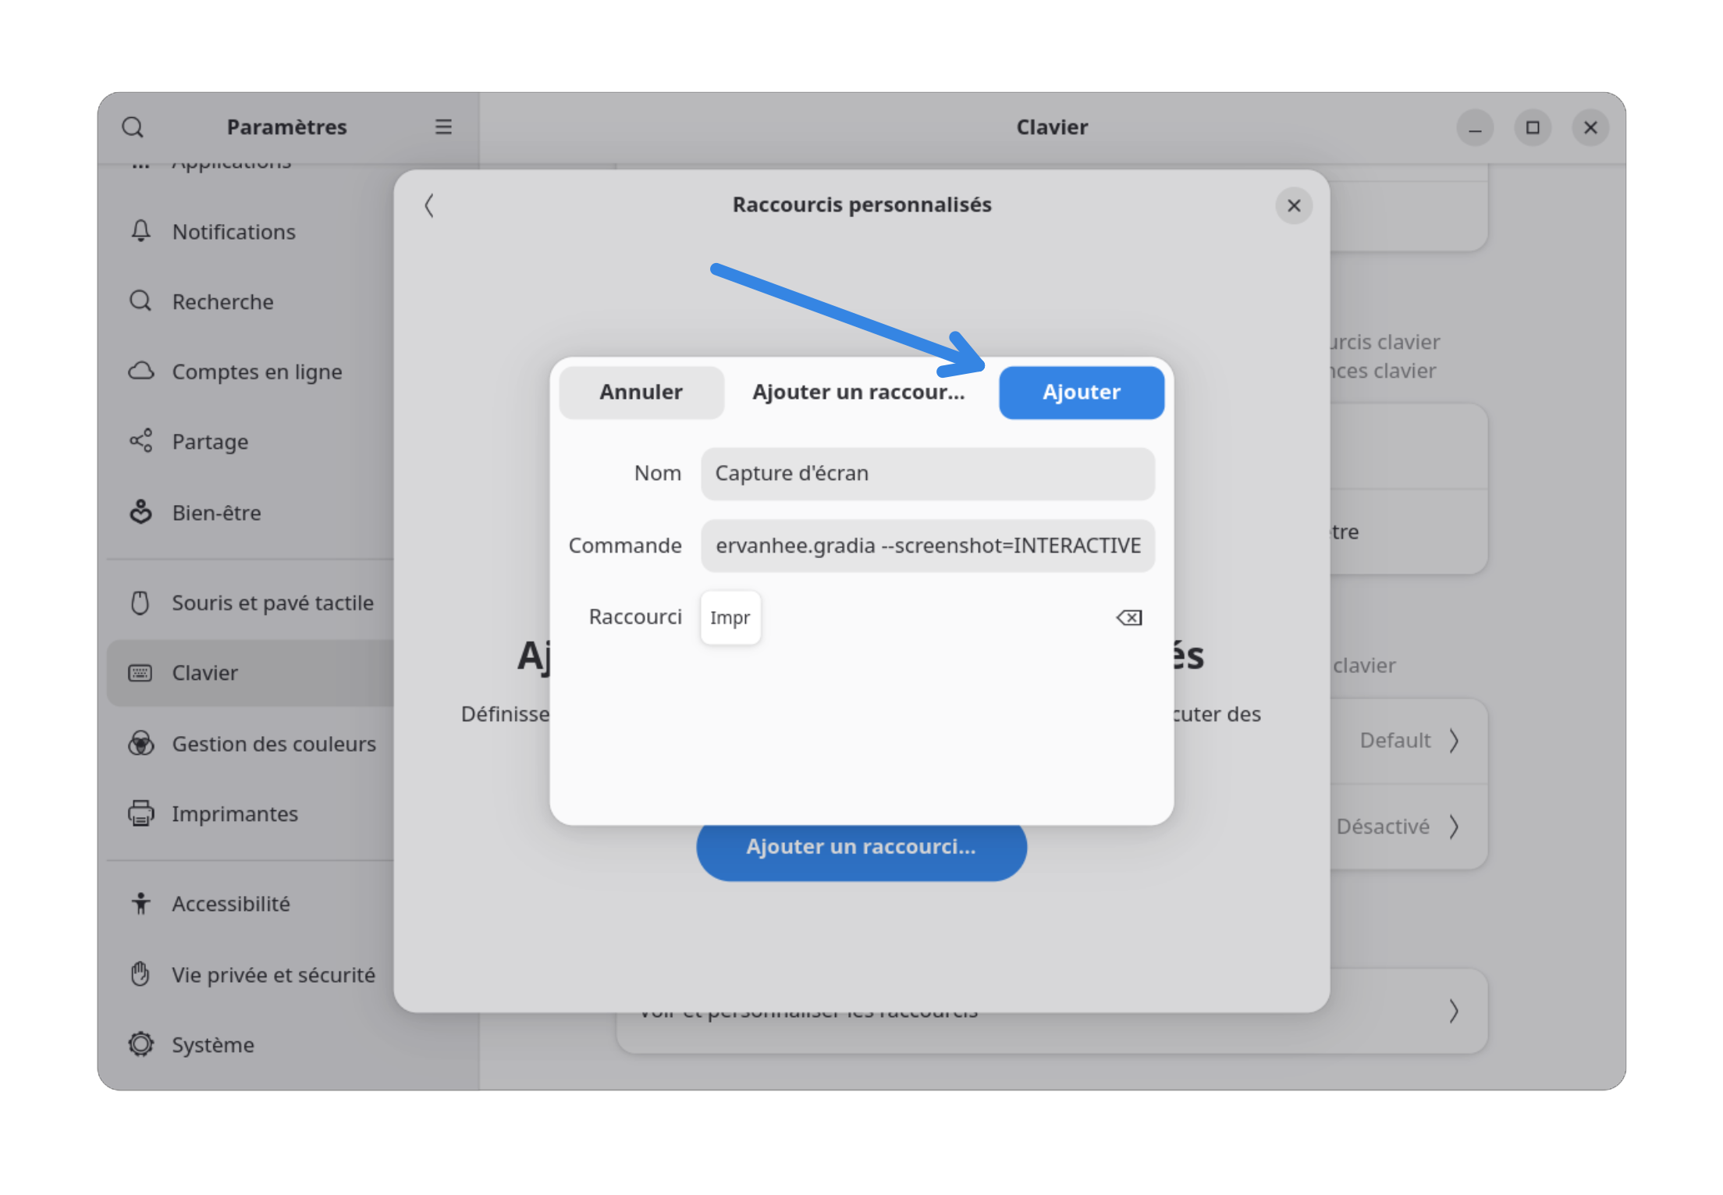Click the search icon in the Paramètres header

tap(133, 127)
